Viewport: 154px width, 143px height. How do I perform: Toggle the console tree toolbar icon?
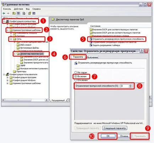[18, 13]
